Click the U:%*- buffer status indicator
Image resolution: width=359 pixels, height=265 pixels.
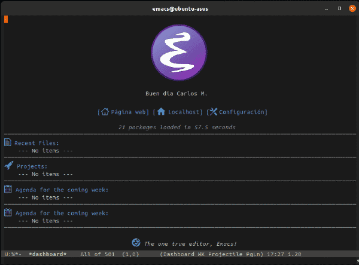pos(13,254)
